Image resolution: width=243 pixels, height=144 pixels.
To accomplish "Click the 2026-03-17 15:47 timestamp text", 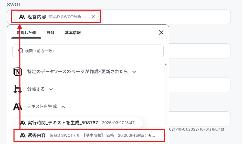I will click(118, 123).
